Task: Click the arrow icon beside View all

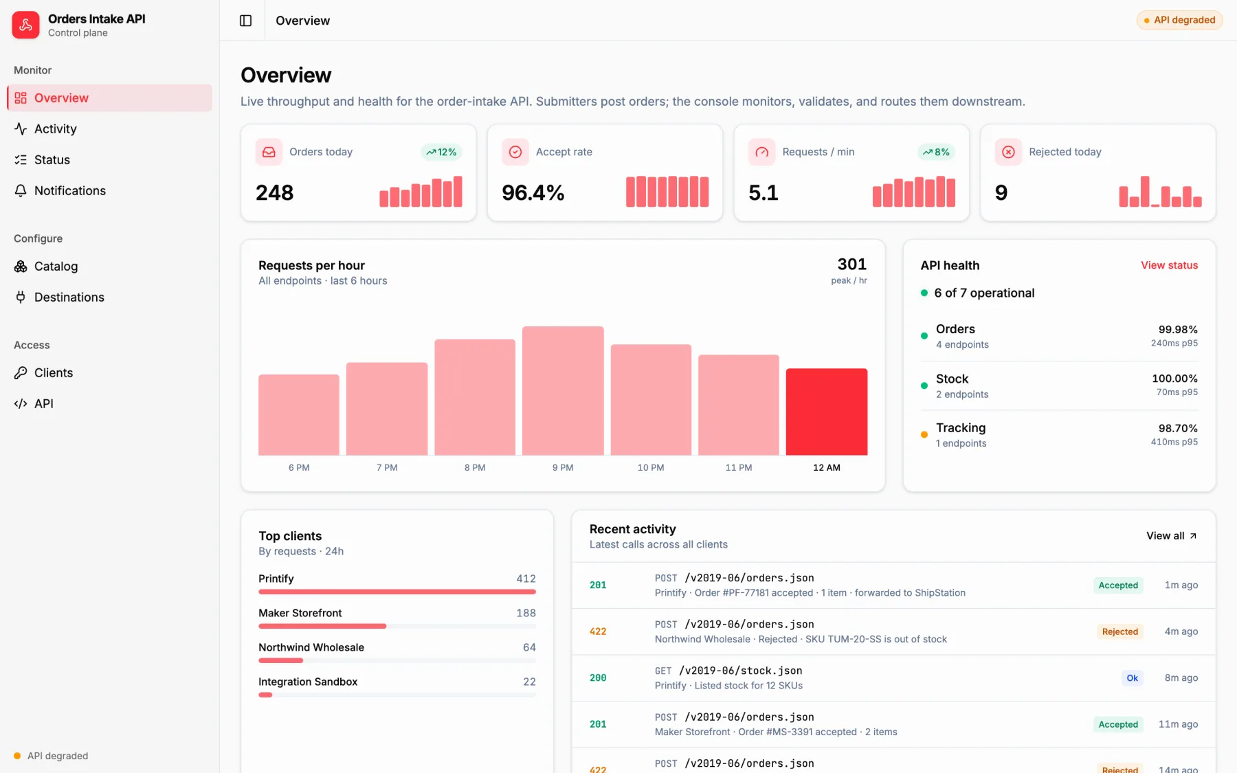Action: 1193,536
